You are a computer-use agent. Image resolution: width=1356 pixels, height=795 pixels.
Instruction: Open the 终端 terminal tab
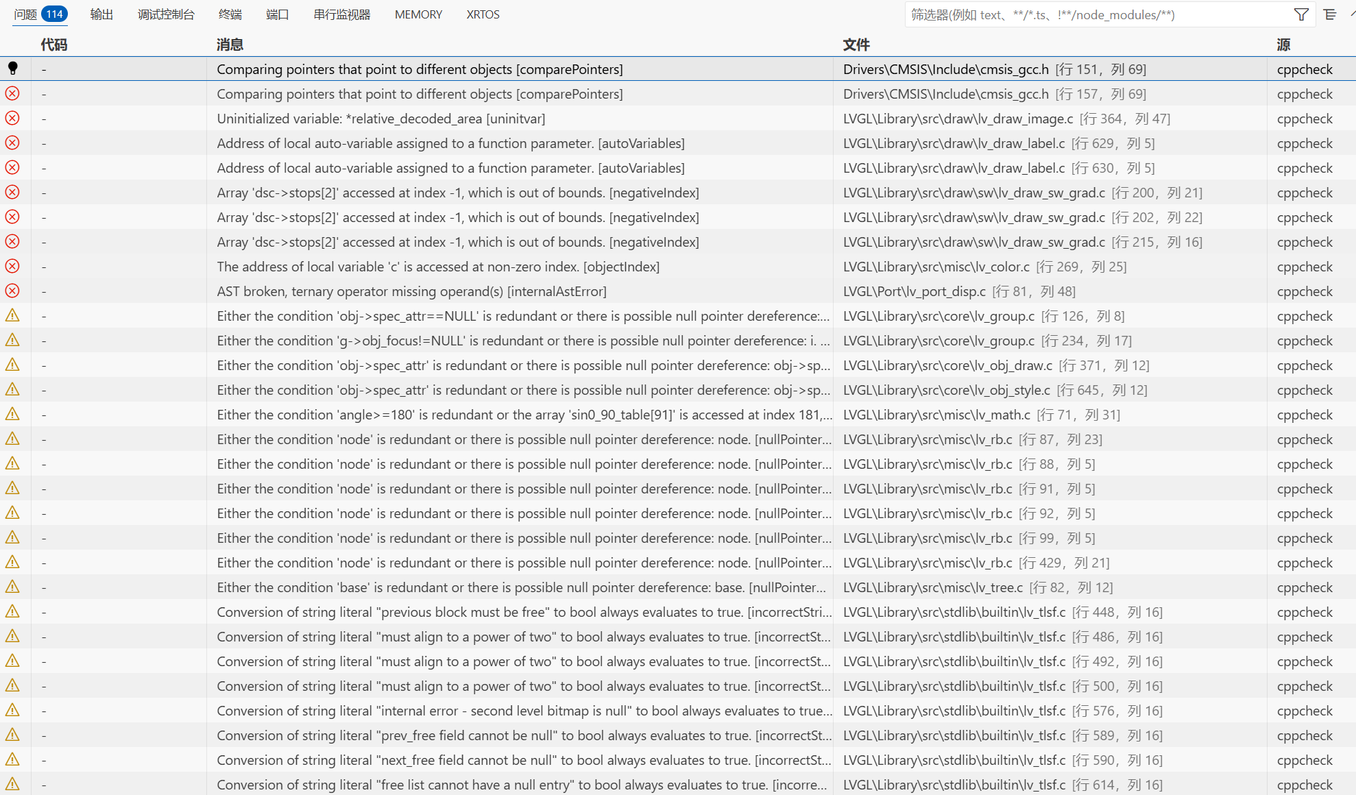pyautogui.click(x=230, y=14)
